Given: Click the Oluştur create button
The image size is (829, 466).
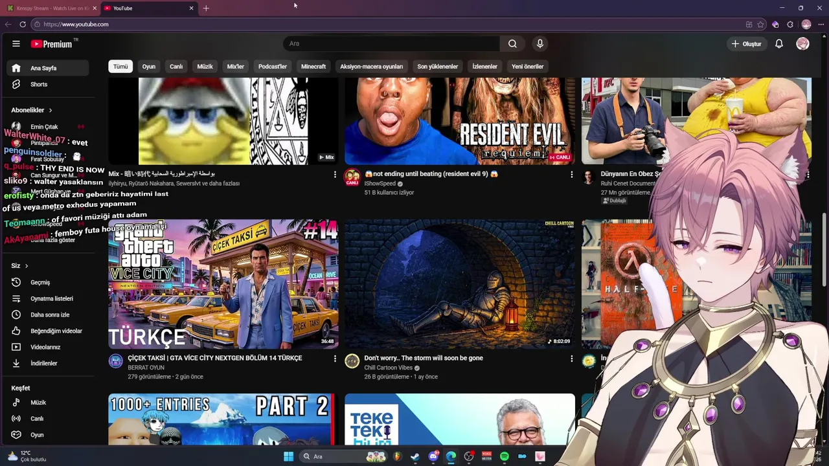Looking at the screenshot, I should [x=746, y=44].
